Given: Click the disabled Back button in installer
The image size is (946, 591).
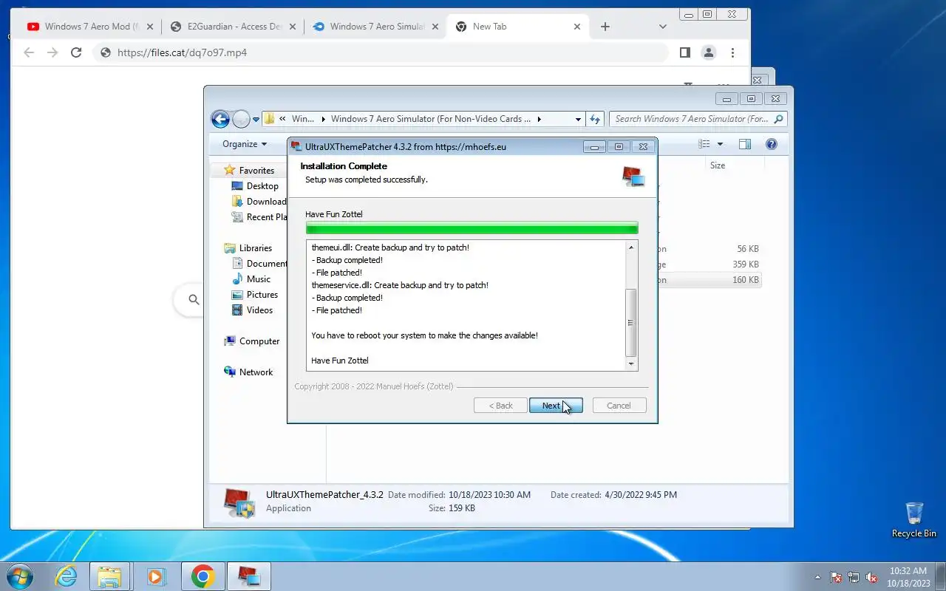Looking at the screenshot, I should (500, 406).
